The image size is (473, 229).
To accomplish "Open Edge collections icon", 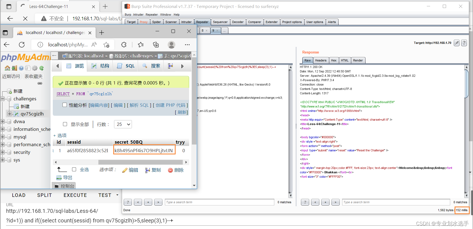I will point(156,45).
